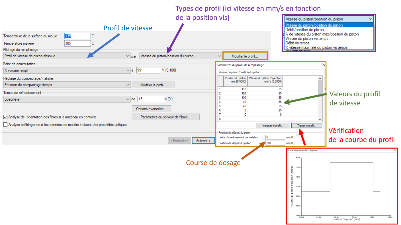Toggle fiber orientation analysis checkbox
Screen dimensions: 401x225
click(5, 117)
